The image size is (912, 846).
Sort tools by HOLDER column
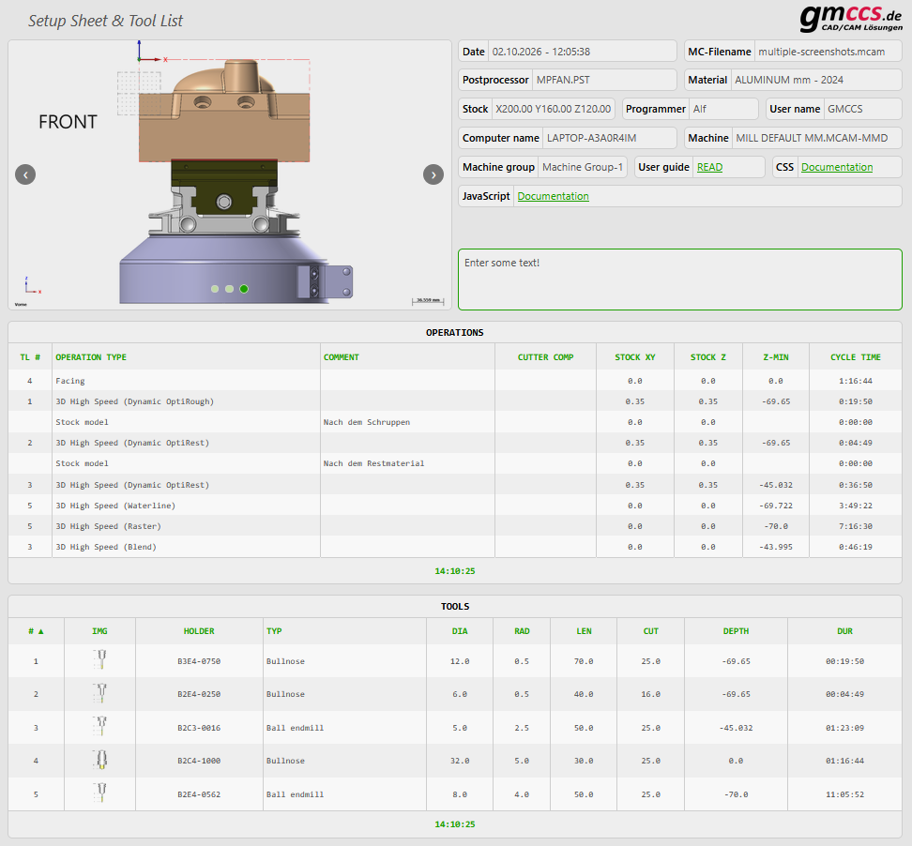199,631
